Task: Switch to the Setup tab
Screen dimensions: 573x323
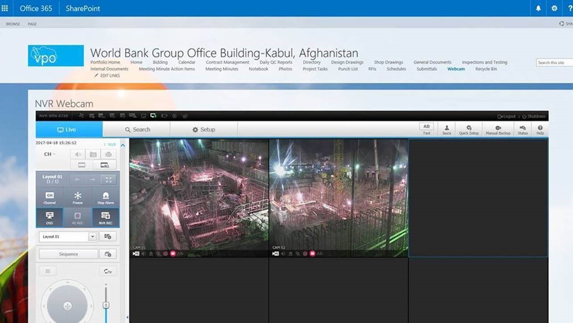Action: [x=203, y=129]
